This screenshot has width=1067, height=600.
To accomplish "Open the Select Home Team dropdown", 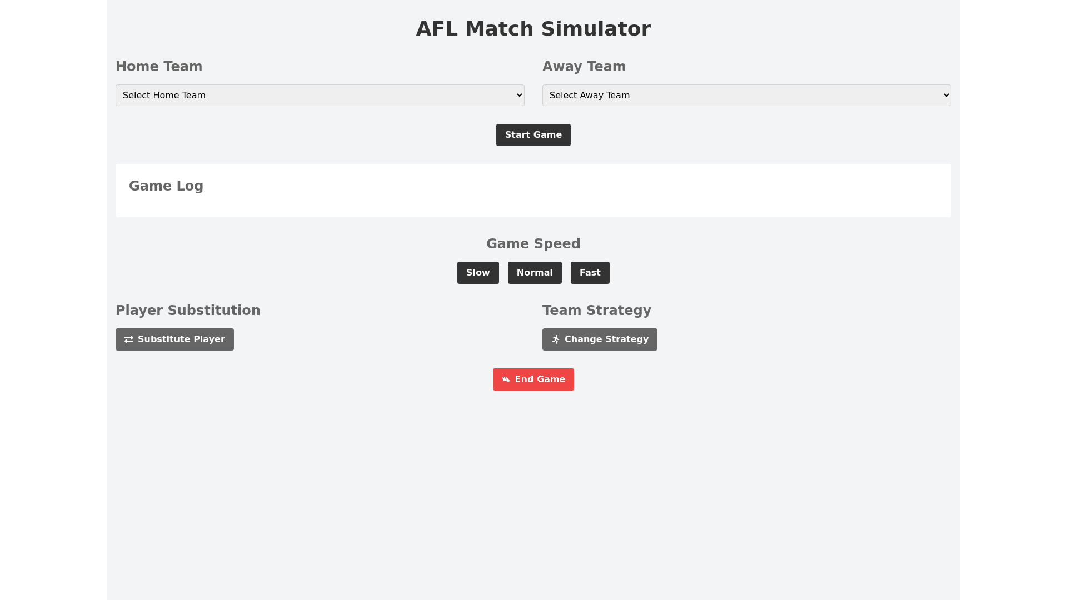I will tap(320, 96).
